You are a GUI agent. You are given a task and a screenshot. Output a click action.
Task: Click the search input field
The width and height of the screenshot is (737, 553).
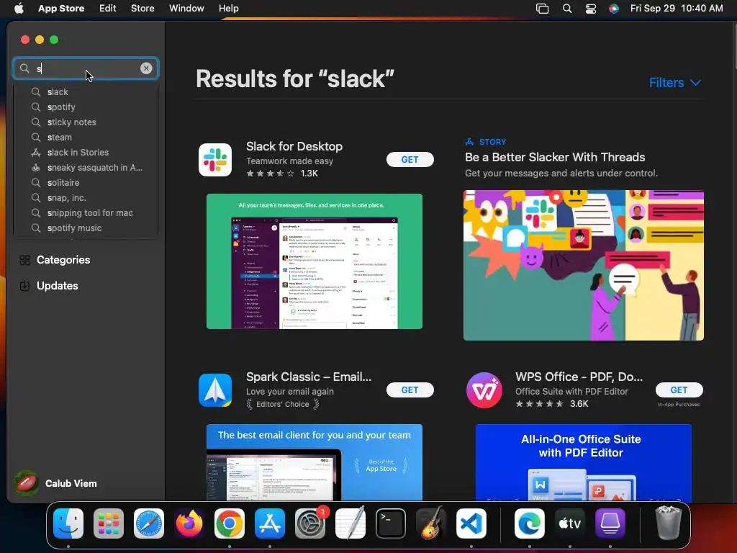tap(86, 68)
